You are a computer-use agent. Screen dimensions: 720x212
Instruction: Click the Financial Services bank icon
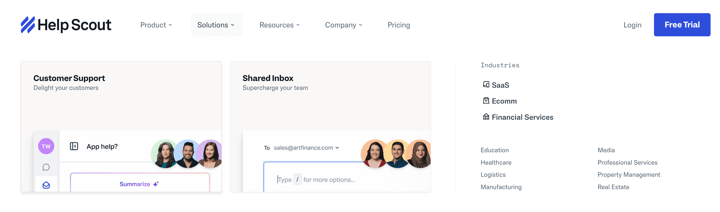click(486, 116)
